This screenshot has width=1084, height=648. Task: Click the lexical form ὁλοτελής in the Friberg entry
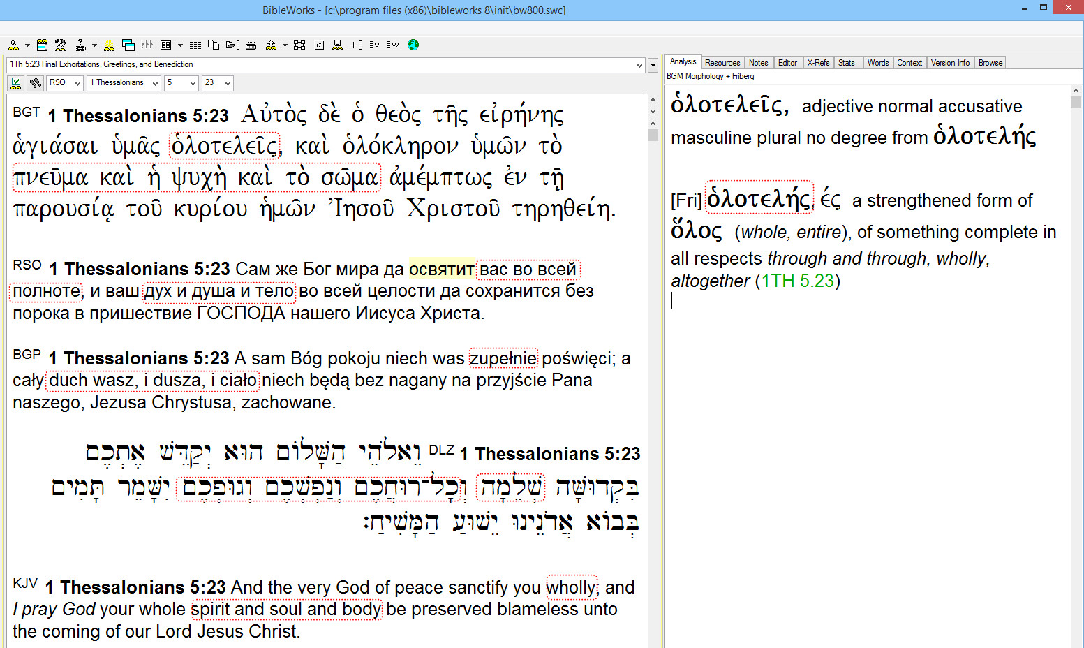pos(759,200)
